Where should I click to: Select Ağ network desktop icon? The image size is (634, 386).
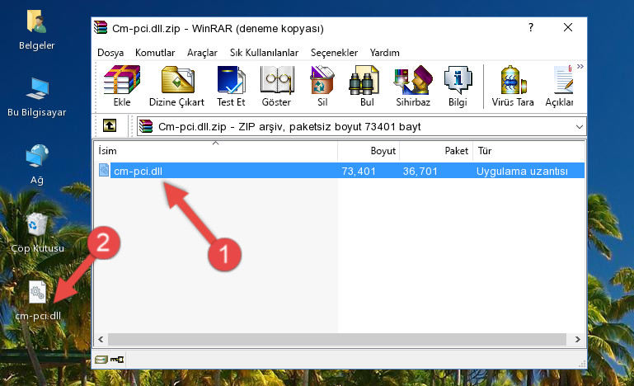tap(37, 164)
